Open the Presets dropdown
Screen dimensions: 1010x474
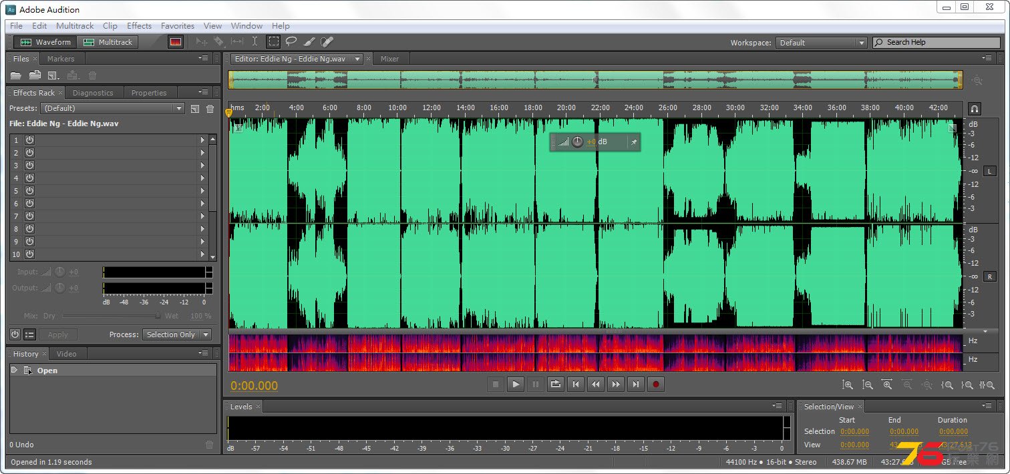pyautogui.click(x=112, y=108)
